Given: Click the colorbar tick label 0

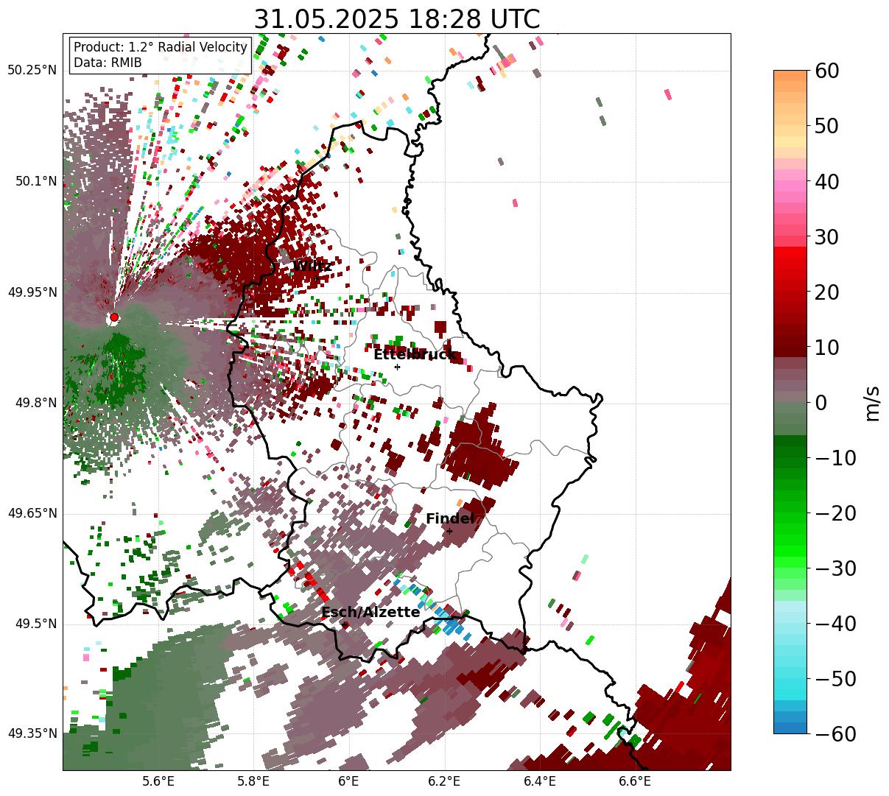Looking at the screenshot, I should [821, 403].
